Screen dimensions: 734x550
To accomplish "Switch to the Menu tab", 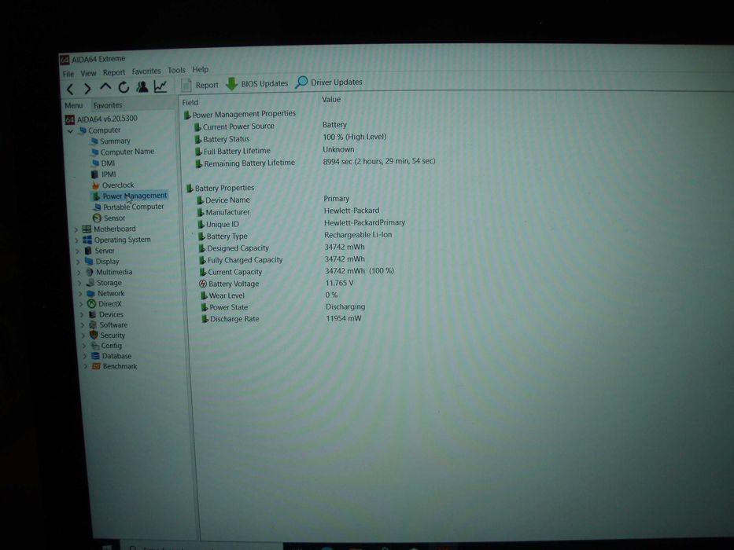I will pos(73,106).
